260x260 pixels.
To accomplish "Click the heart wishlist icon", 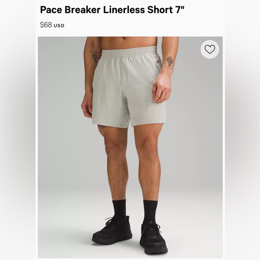I will click(x=210, y=49).
